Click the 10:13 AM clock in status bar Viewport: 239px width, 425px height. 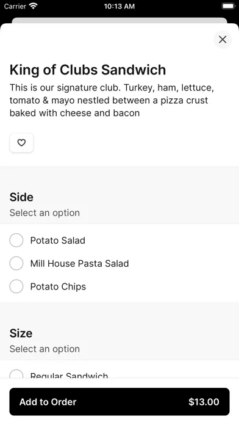120,6
